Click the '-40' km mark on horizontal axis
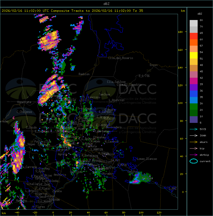The height and width of the screenshot is (216, 213). (x=17, y=212)
